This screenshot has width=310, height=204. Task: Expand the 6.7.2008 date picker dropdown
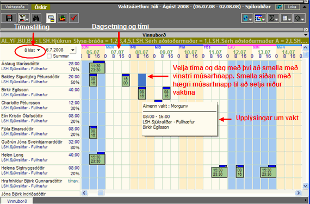click(x=73, y=50)
